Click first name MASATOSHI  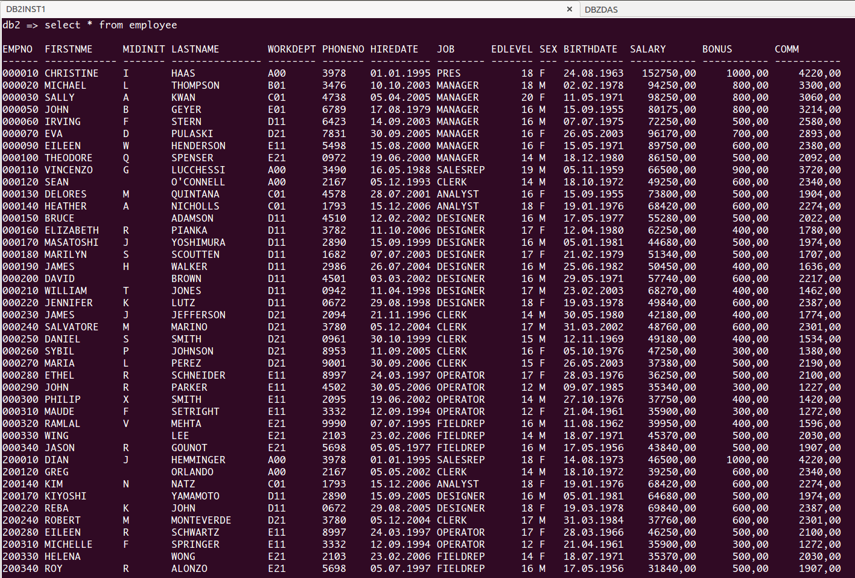coord(71,242)
